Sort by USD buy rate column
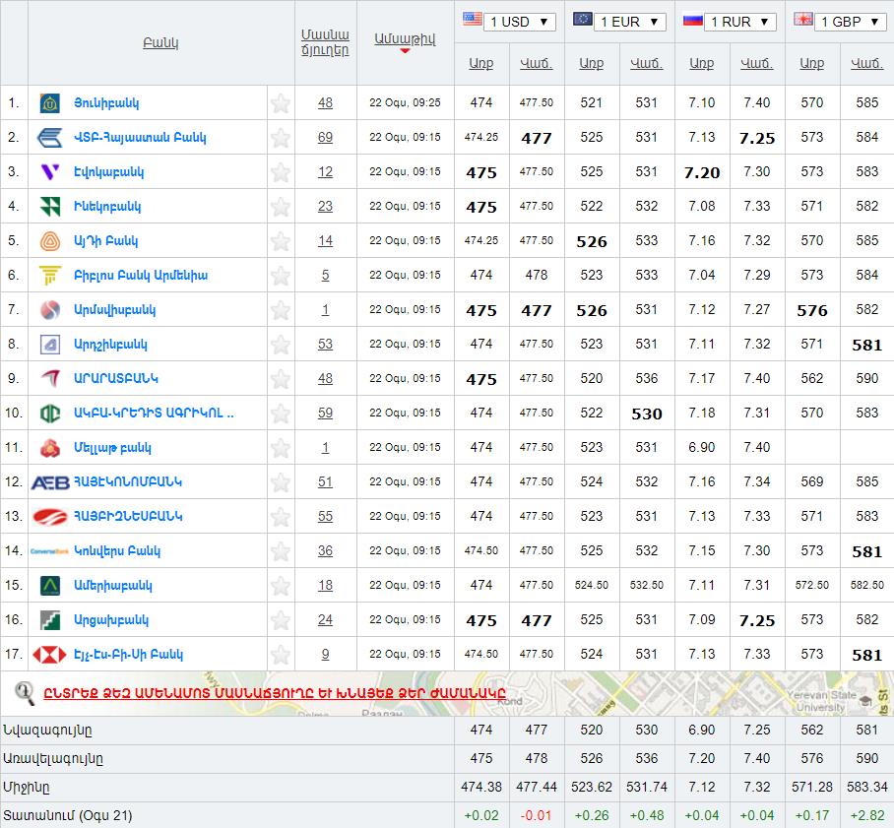This screenshot has width=894, height=828. click(x=480, y=63)
